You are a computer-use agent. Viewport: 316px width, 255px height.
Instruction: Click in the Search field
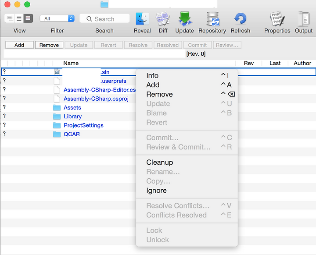click(x=104, y=19)
